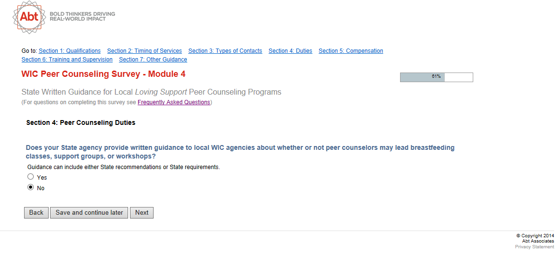Viewport: 557px width, 256px height.
Task: Open the Frequently Asked Questions link
Action: [174, 102]
